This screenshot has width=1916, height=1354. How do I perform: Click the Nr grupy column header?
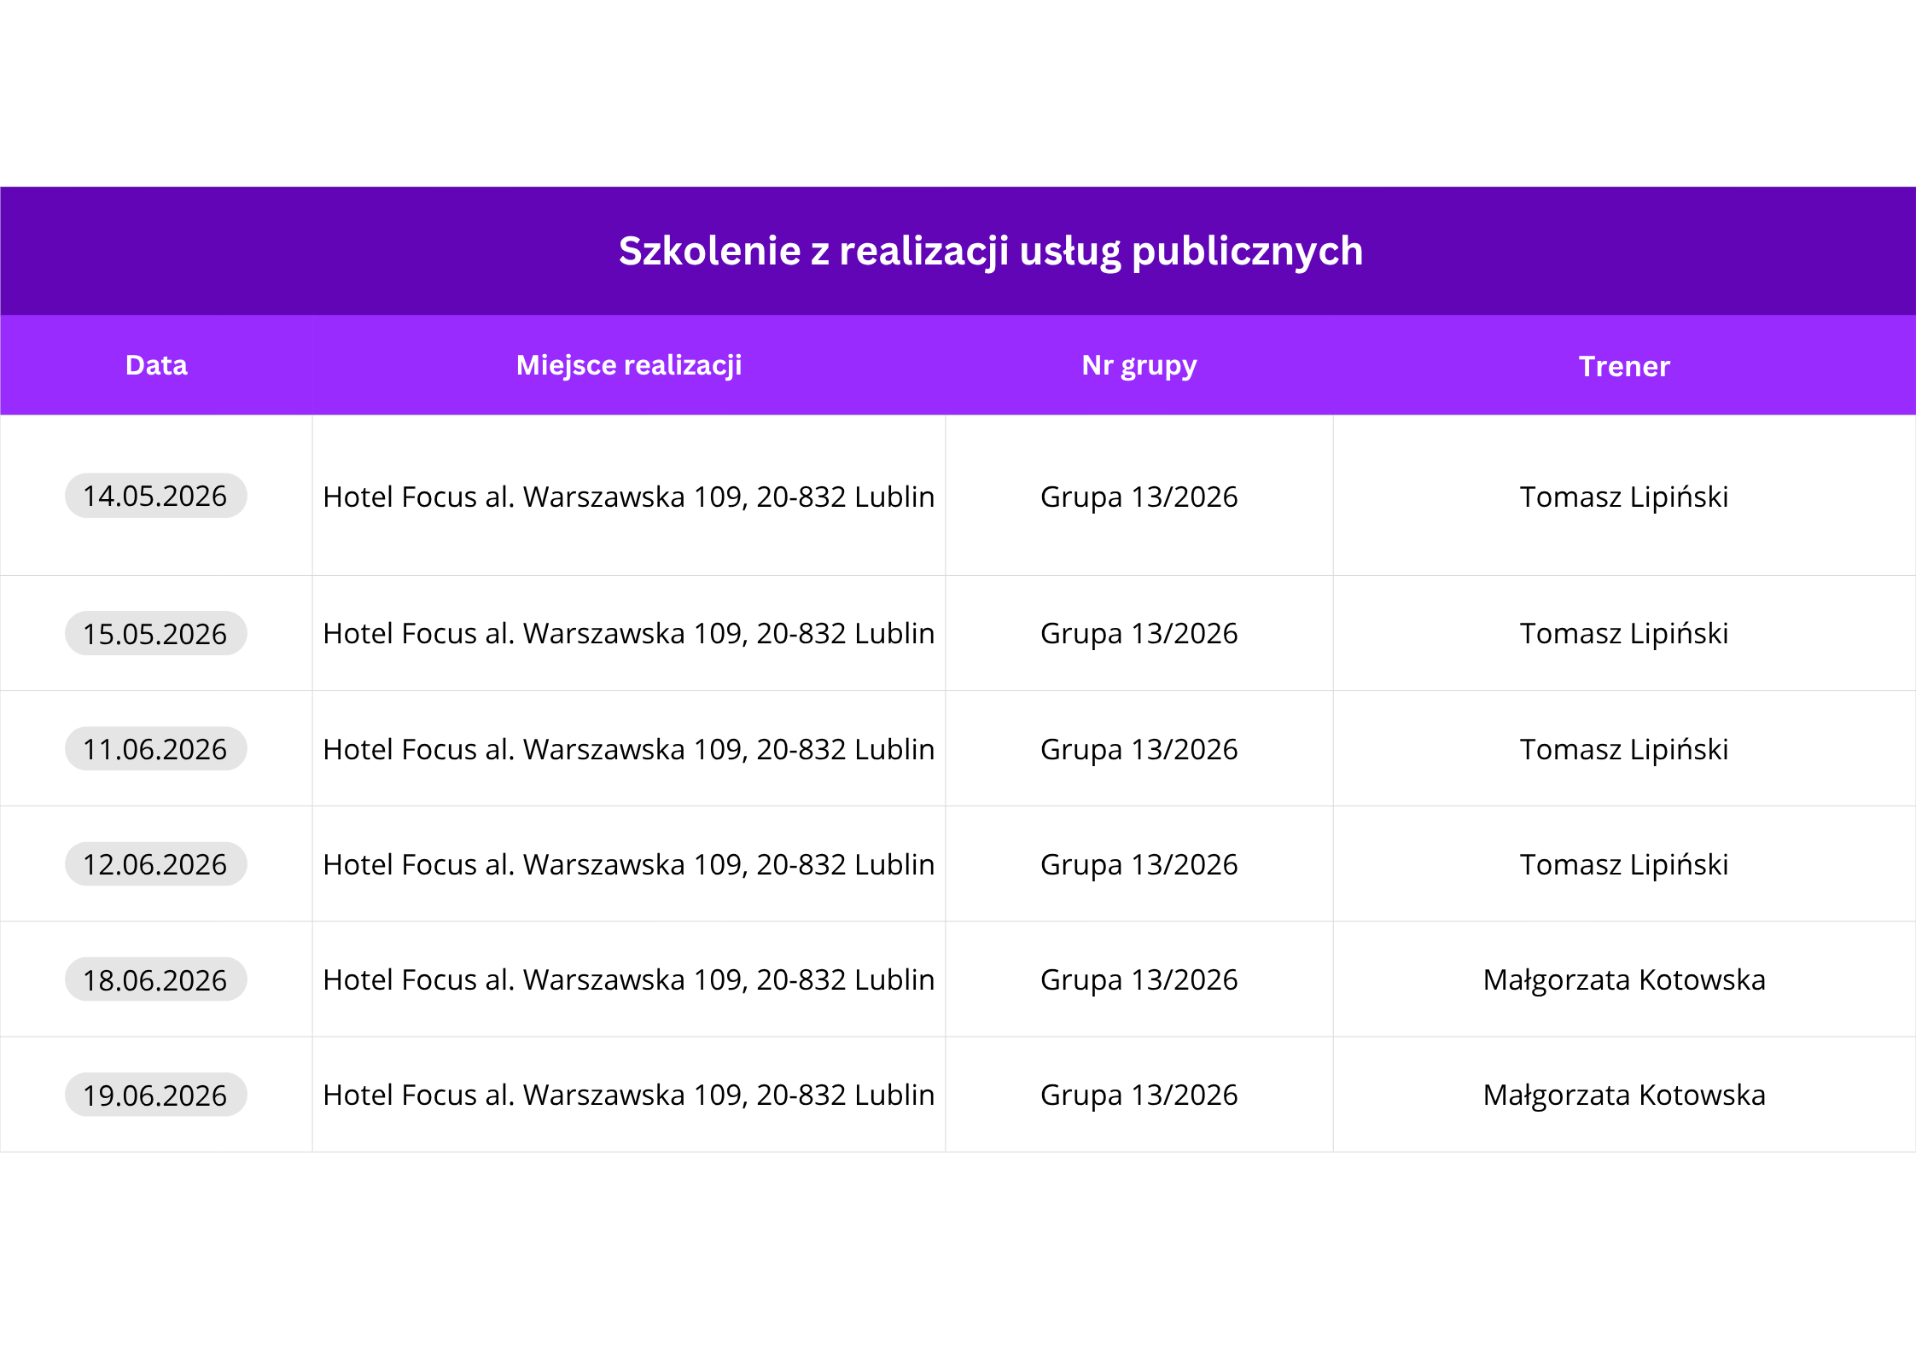pos(1139,365)
